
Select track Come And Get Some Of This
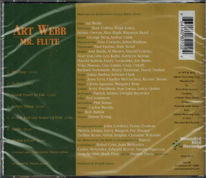tap(40, 118)
